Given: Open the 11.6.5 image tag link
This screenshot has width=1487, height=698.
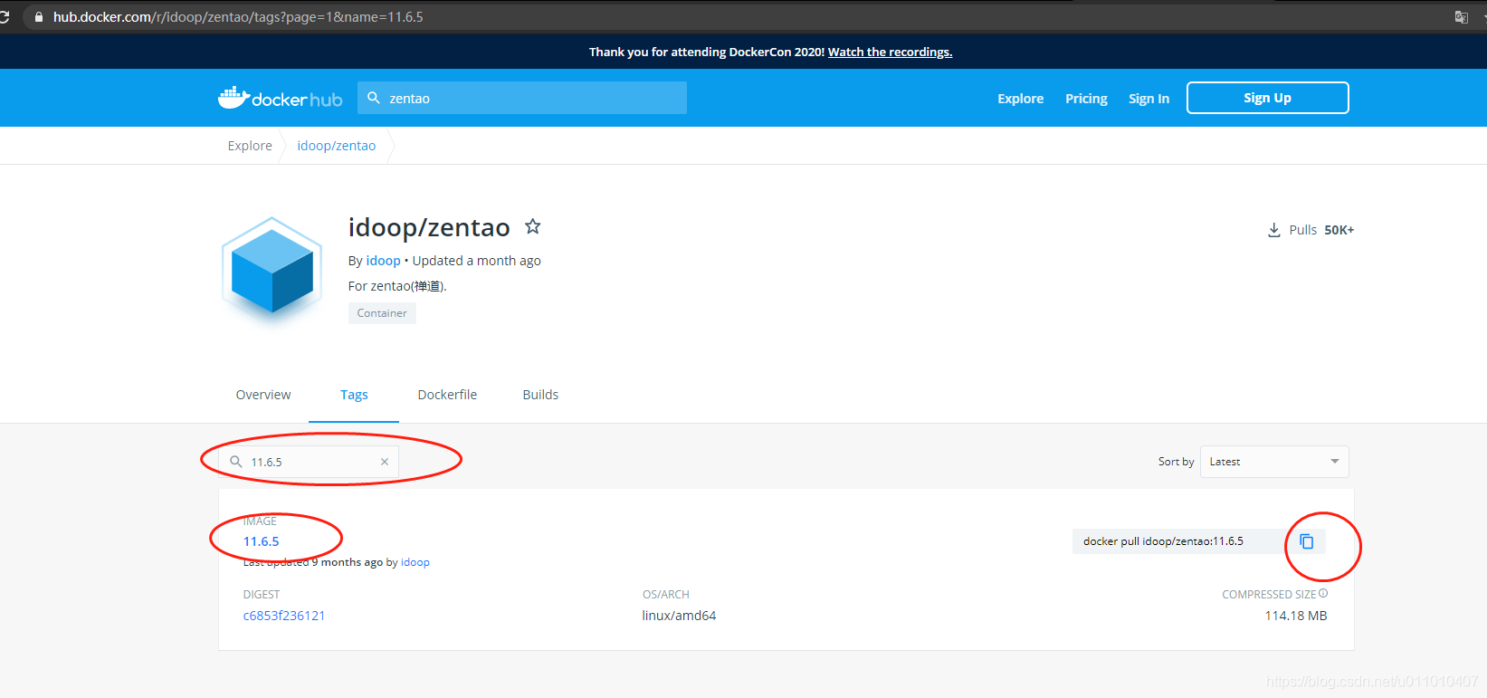Looking at the screenshot, I should click(x=262, y=541).
